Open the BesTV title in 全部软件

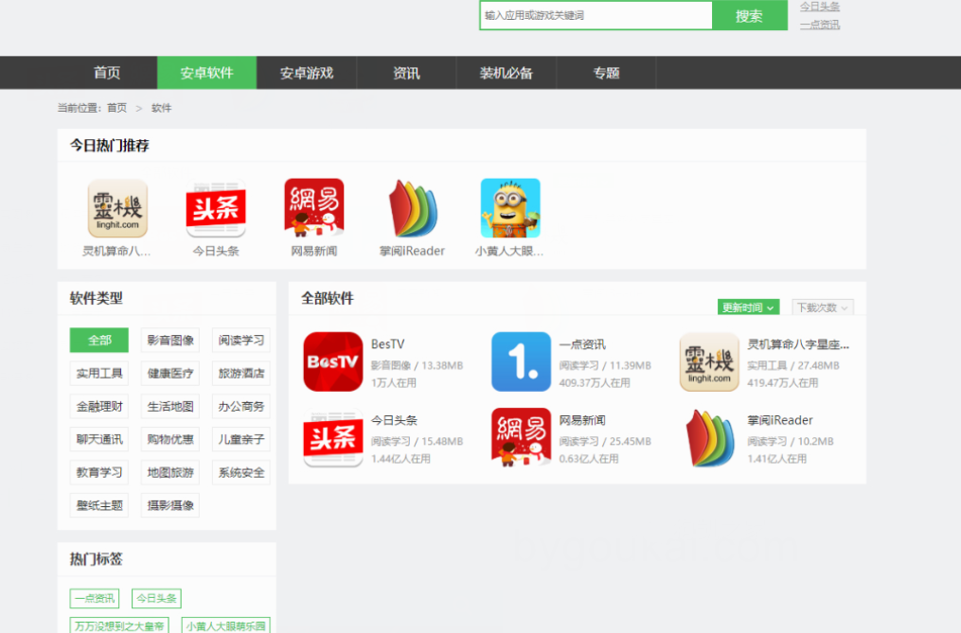coord(388,344)
